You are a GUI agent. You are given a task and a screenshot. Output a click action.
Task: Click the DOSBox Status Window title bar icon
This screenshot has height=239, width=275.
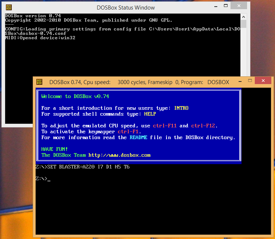9,7
